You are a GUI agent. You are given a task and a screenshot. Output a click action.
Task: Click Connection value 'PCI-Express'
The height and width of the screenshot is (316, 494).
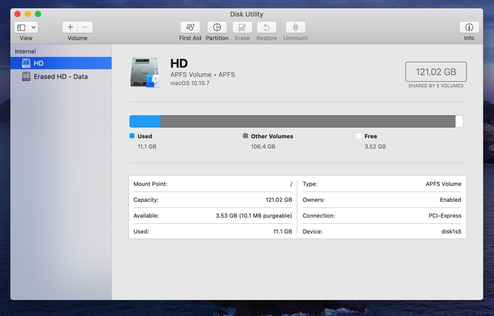click(445, 216)
